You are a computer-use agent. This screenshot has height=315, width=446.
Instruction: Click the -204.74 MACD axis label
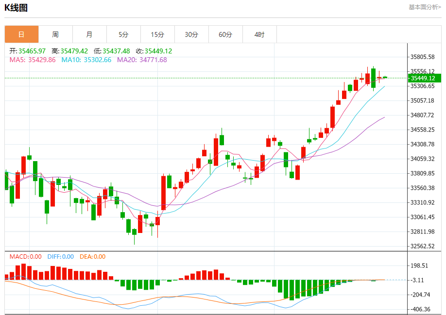pos(420,295)
